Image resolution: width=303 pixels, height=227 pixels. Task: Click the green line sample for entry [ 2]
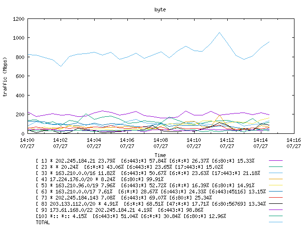click(276, 166)
